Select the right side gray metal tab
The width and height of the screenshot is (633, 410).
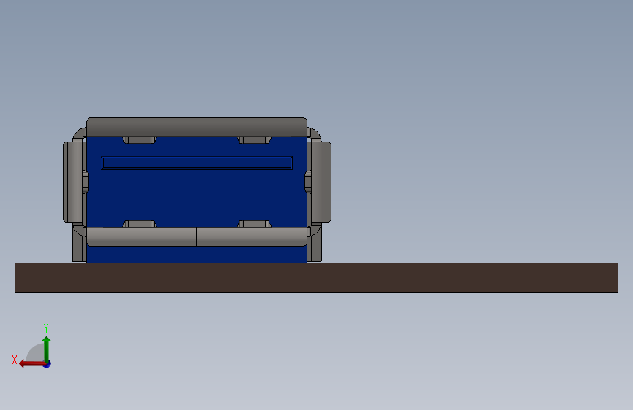[321, 182]
